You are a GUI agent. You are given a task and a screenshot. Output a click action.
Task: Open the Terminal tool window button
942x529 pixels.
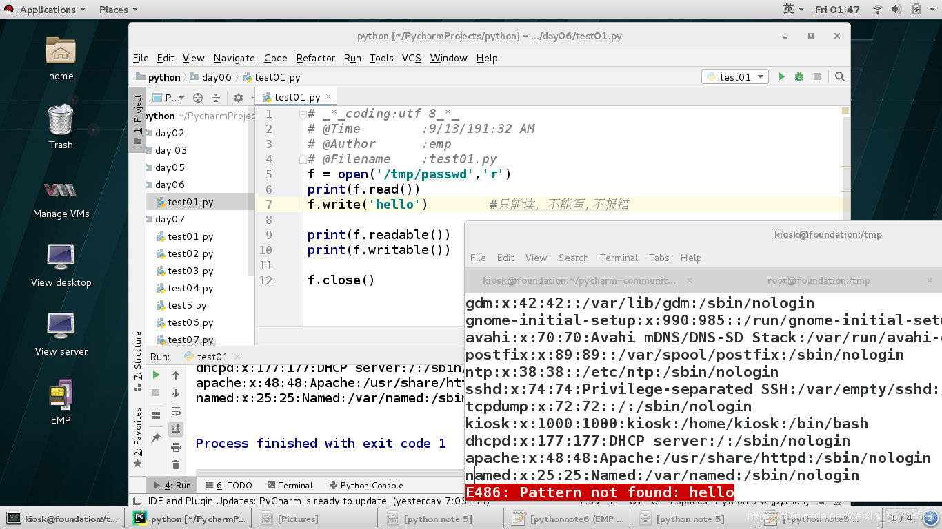[290, 485]
